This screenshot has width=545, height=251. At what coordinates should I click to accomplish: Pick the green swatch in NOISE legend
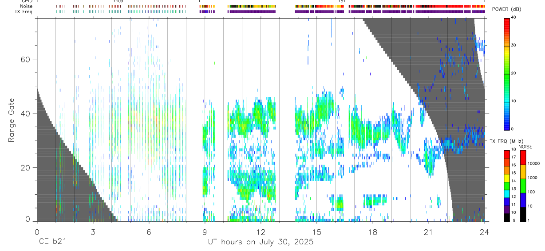click(x=523, y=185)
